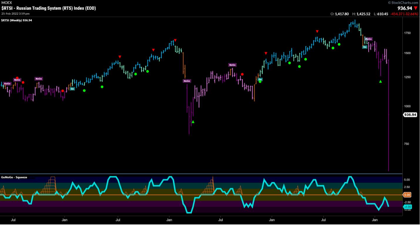Click green up triangle near the 1250 price level
Viewport: 420px width, 225px height.
point(380,81)
